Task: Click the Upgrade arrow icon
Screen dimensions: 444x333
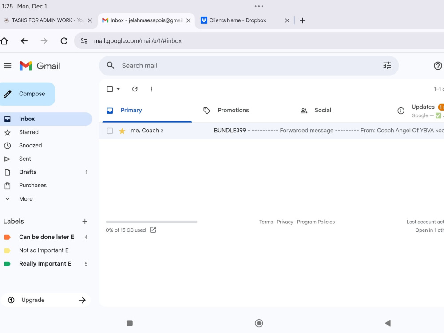Action: pos(82,300)
